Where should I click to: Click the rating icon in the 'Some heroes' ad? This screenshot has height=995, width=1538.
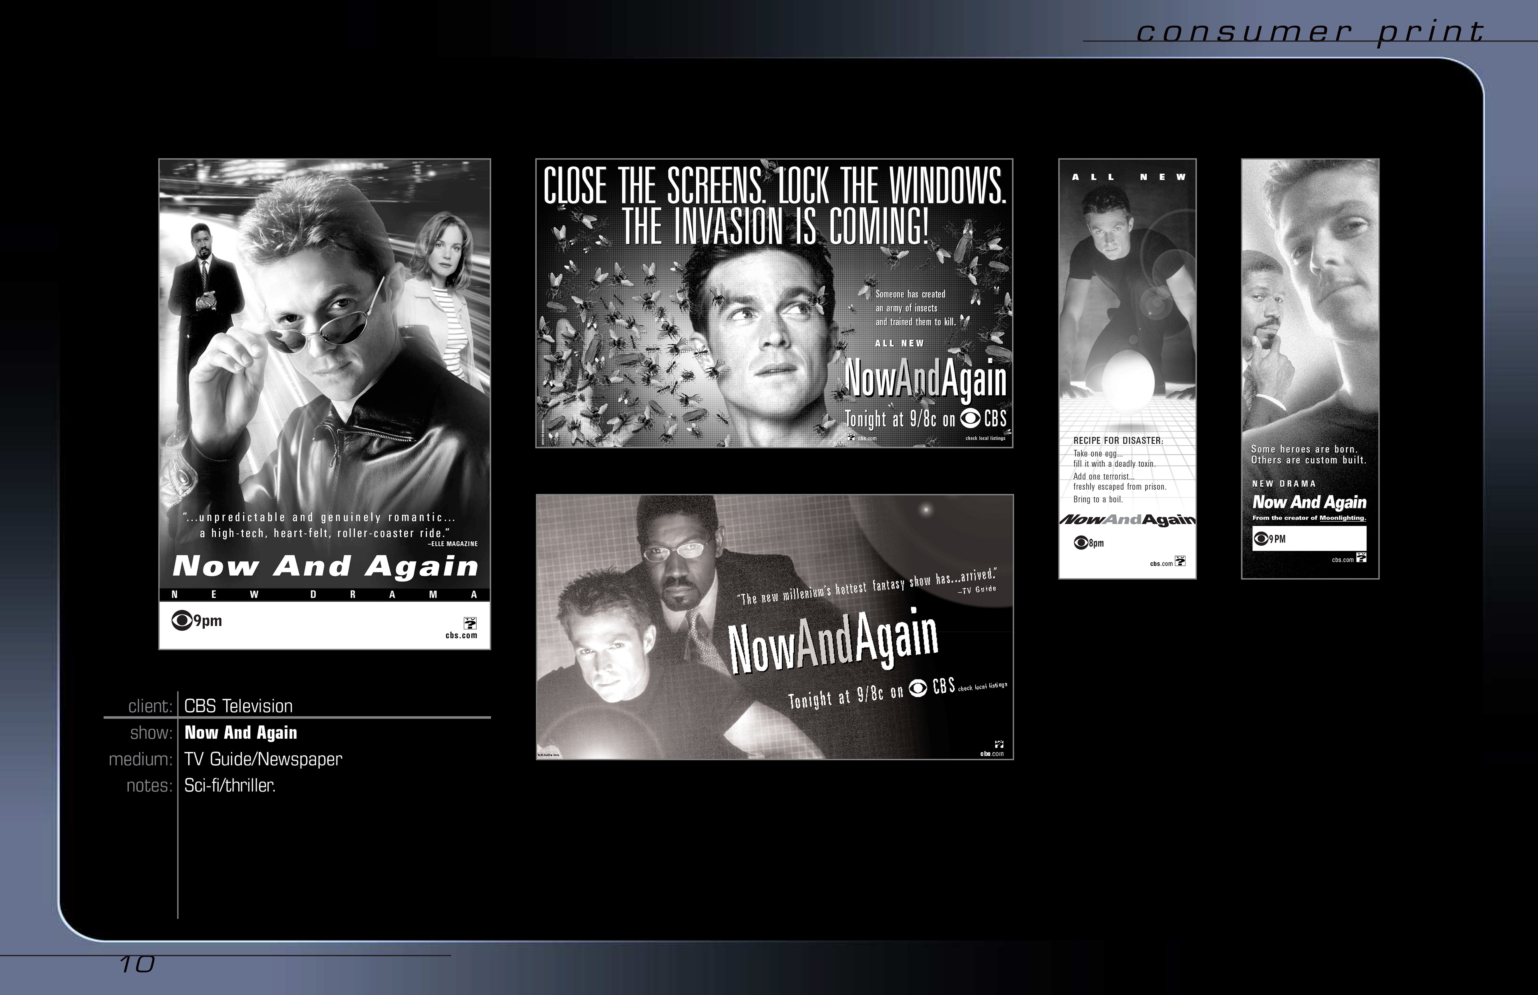pyautogui.click(x=1362, y=557)
